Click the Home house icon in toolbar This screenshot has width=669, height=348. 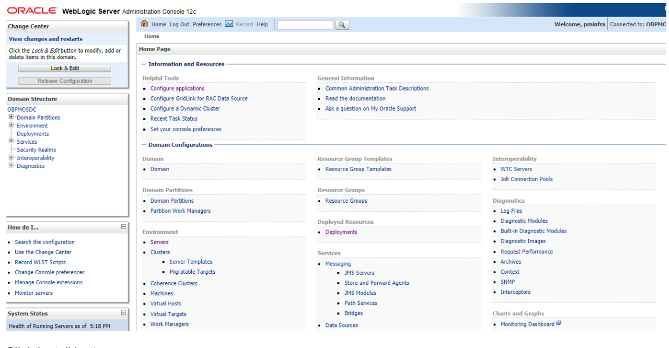pos(145,24)
